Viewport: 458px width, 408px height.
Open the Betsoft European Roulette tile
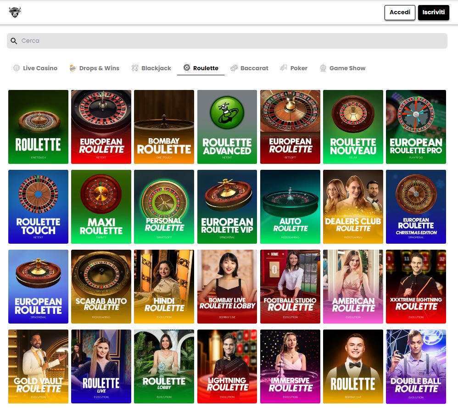click(x=290, y=127)
